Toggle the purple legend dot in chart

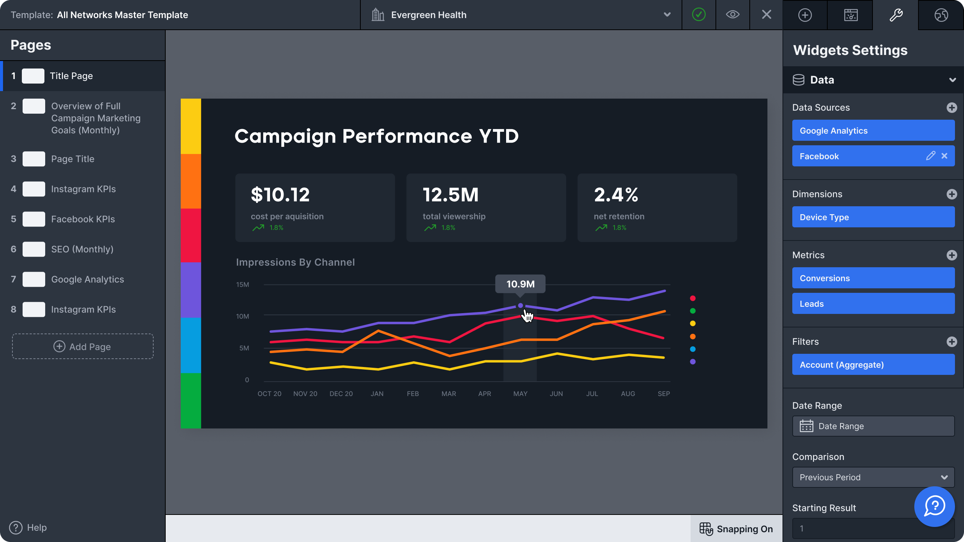(x=692, y=362)
